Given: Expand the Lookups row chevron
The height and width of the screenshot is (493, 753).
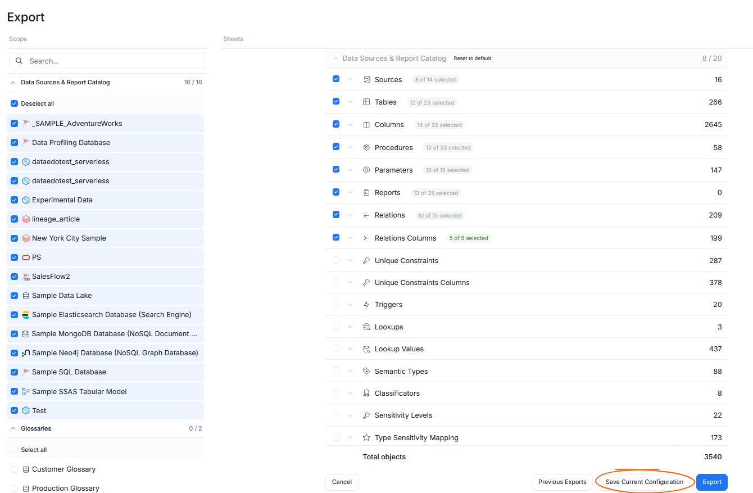Looking at the screenshot, I should click(x=350, y=327).
